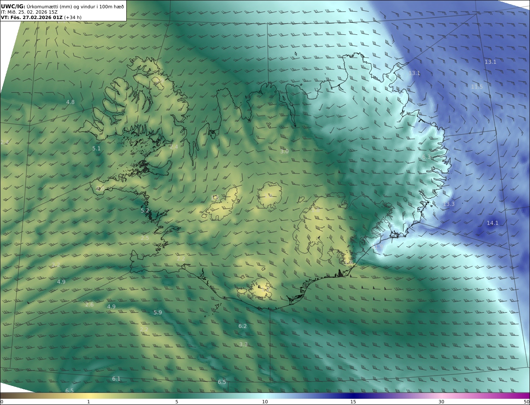Viewport: 530px width, 405px height.
Task: Click the 'IT: Mið. 25. 02. 2026 15Z' line
Action: tap(29, 12)
